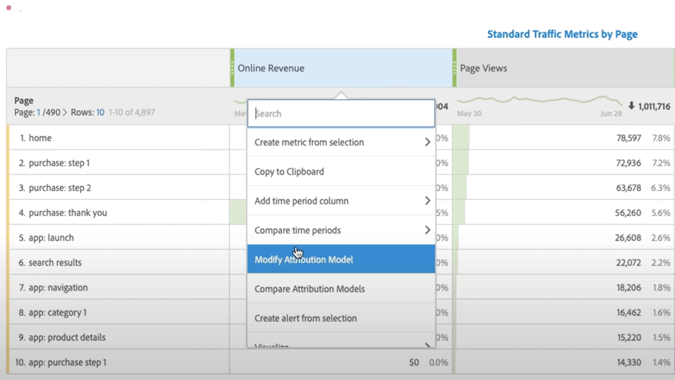Expand the Compare time periods submenu chevron

click(x=427, y=230)
